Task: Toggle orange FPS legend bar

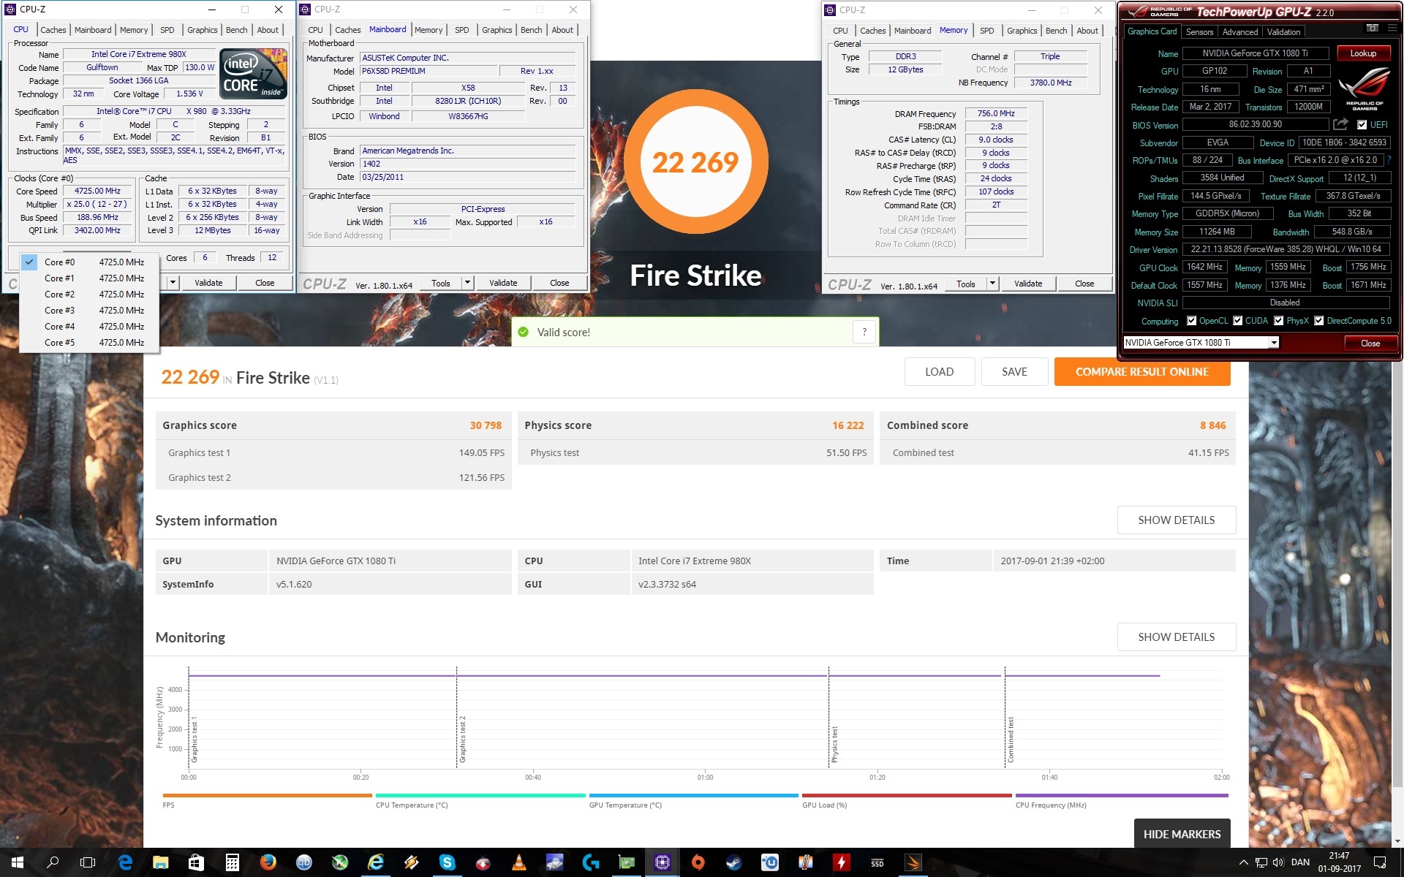Action: tap(267, 796)
